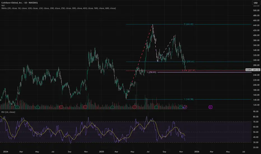Click the Fib level label 1 (142.58)
The image size is (261, 154).
click(188, 99)
